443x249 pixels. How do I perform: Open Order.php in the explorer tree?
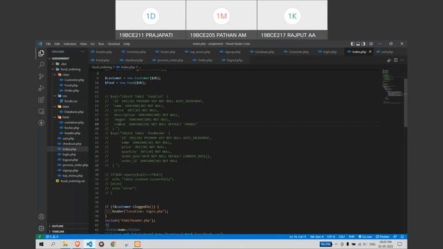pos(71,91)
